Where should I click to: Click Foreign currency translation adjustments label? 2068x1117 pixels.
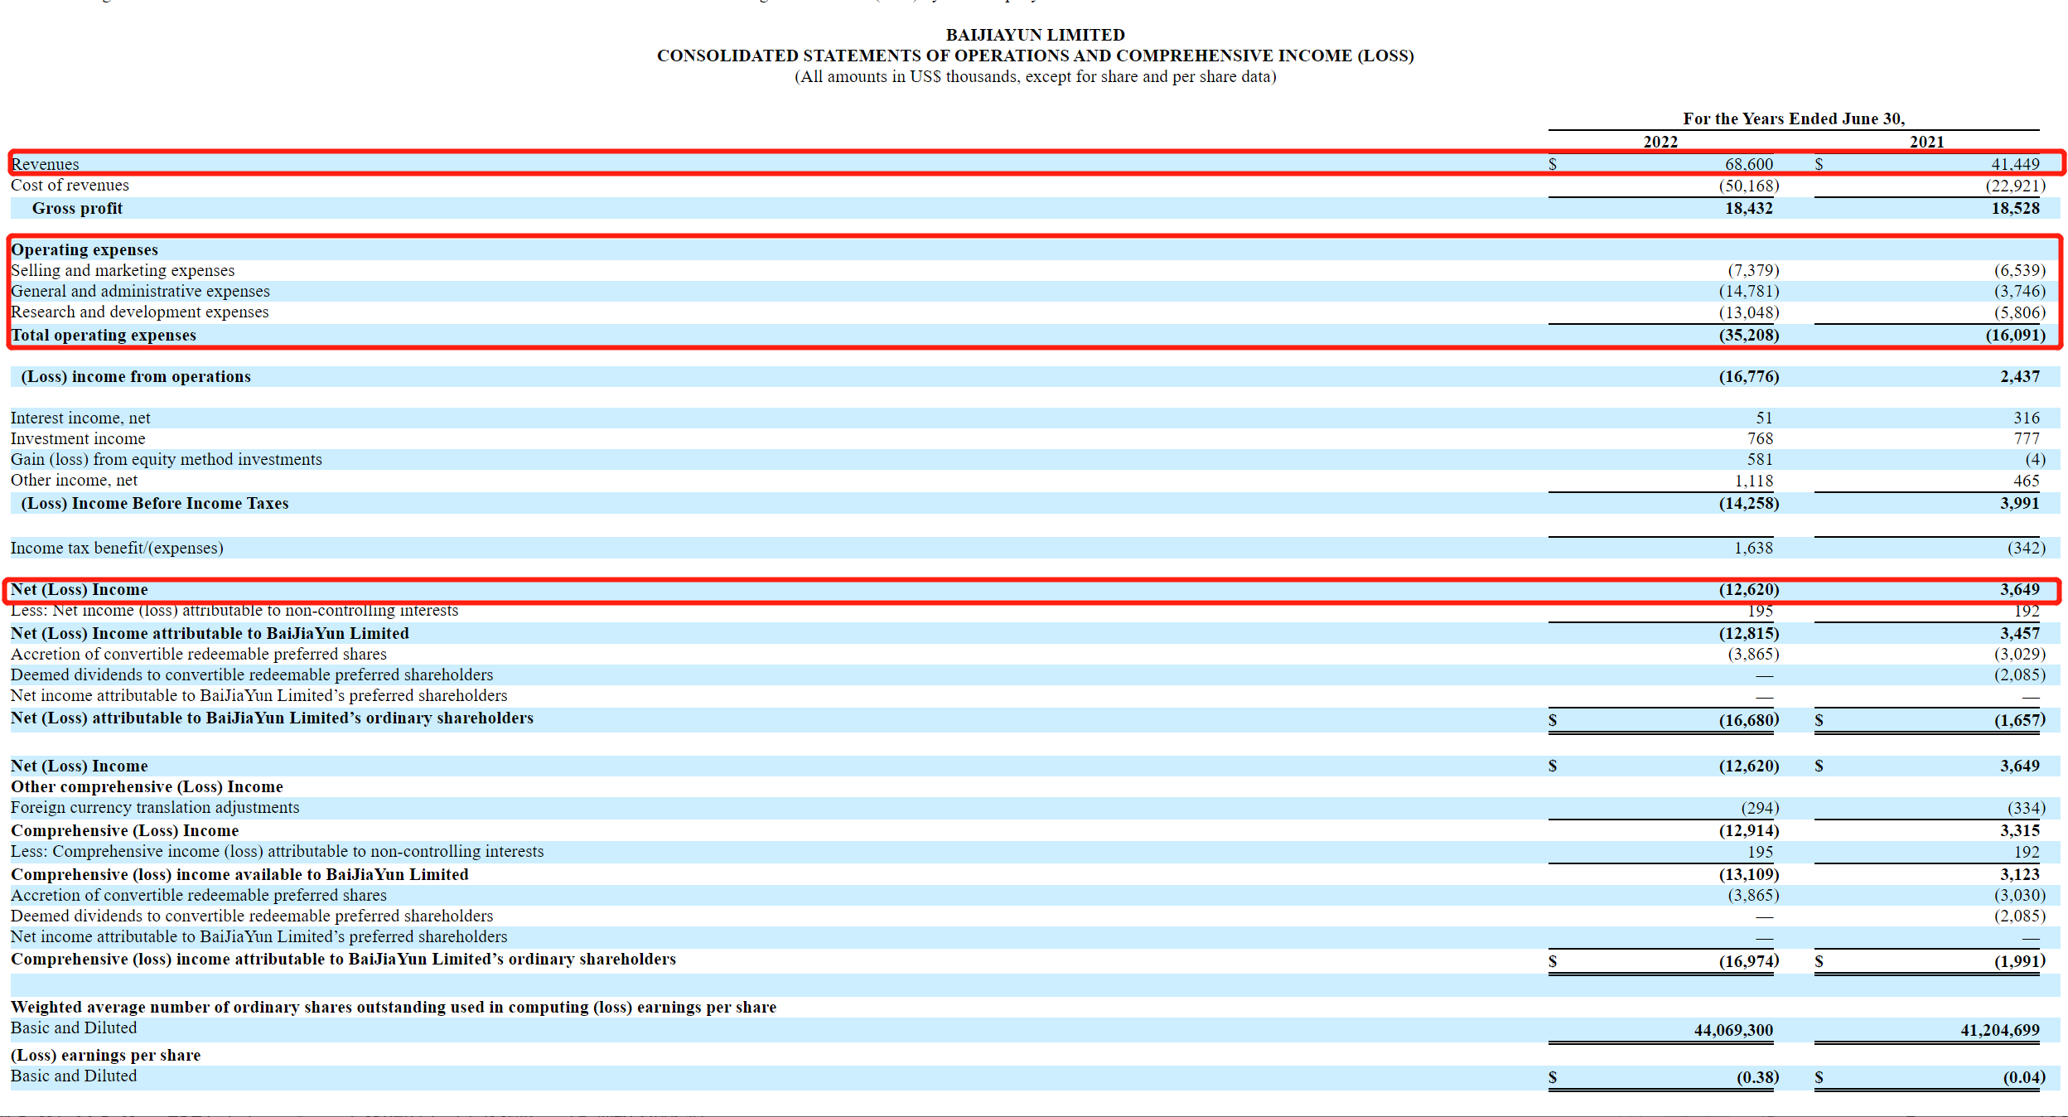[155, 808]
